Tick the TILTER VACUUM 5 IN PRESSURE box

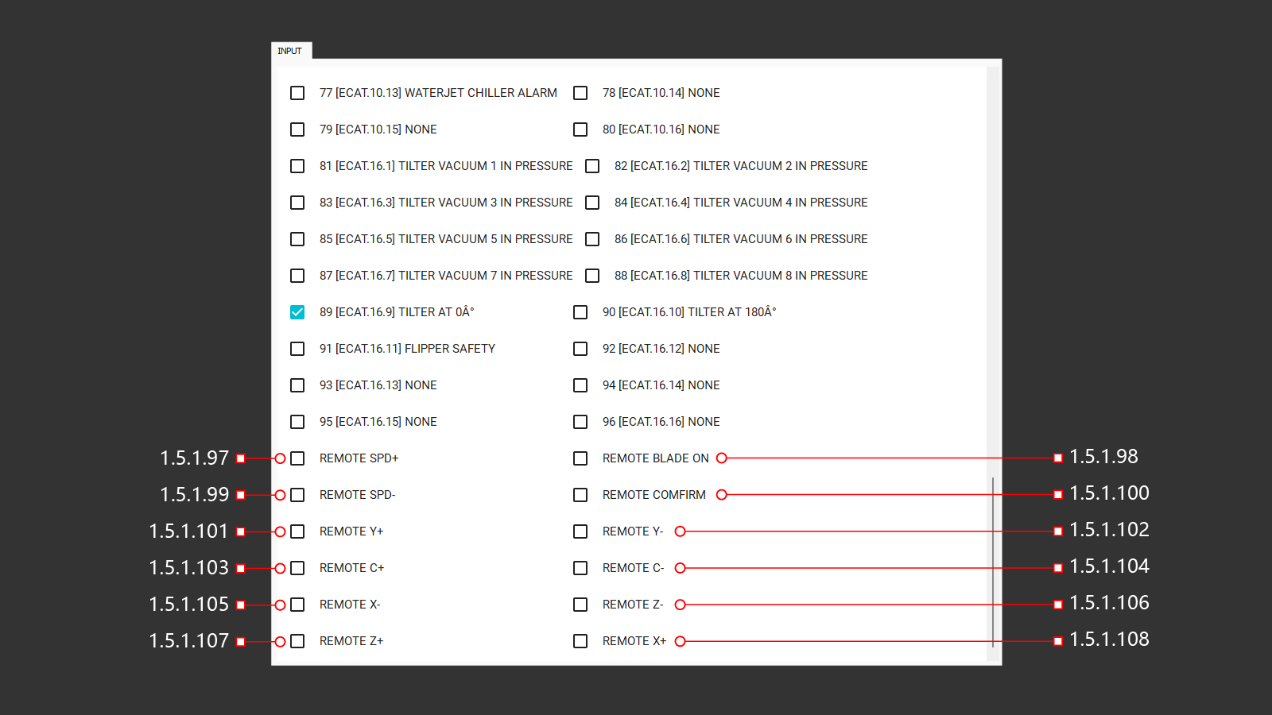click(297, 239)
